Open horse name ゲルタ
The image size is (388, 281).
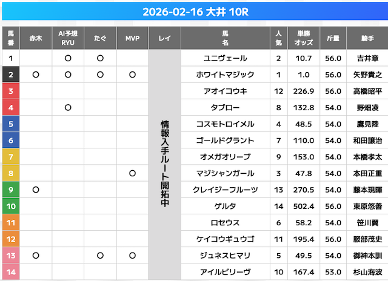pyautogui.click(x=225, y=206)
